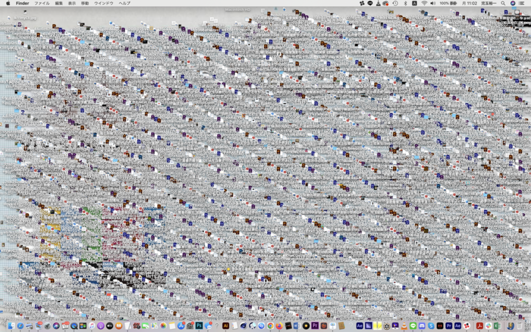
Task: Open Mail icon with unread badge
Action: [x=38, y=326]
